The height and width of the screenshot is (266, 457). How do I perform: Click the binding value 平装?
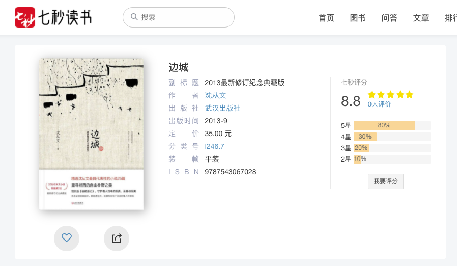point(212,159)
